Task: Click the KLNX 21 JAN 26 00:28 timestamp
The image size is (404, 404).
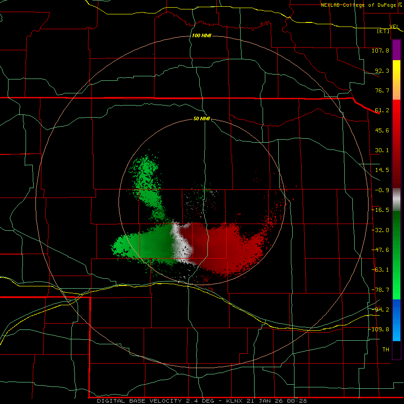Action: click(x=267, y=401)
